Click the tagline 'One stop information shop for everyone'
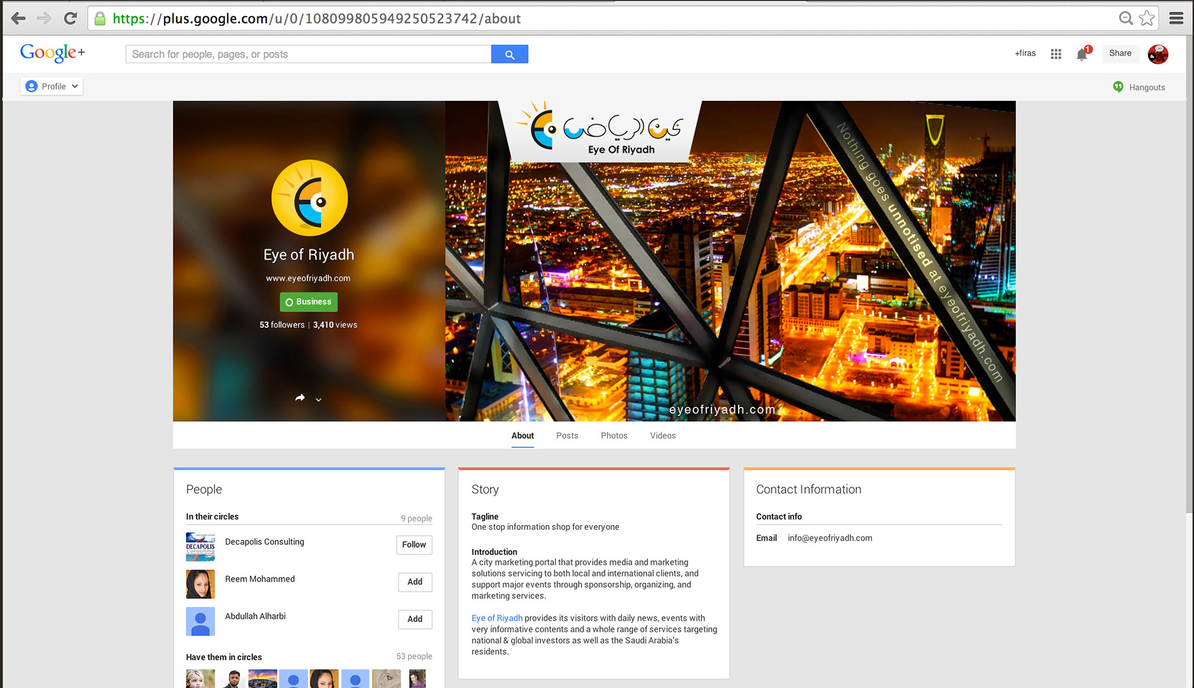 pyautogui.click(x=545, y=527)
